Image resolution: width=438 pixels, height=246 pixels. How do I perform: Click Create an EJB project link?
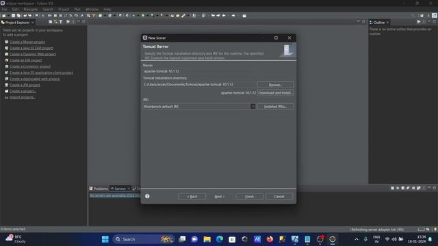(26, 60)
